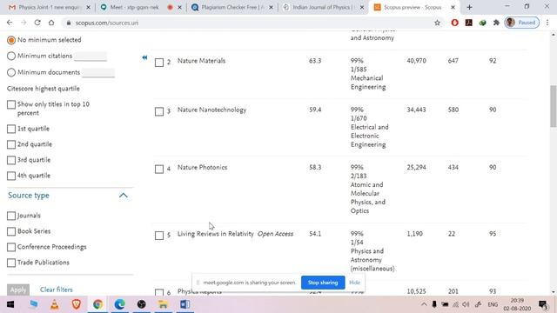
Task: Open the ENG language indicator
Action: (493, 304)
